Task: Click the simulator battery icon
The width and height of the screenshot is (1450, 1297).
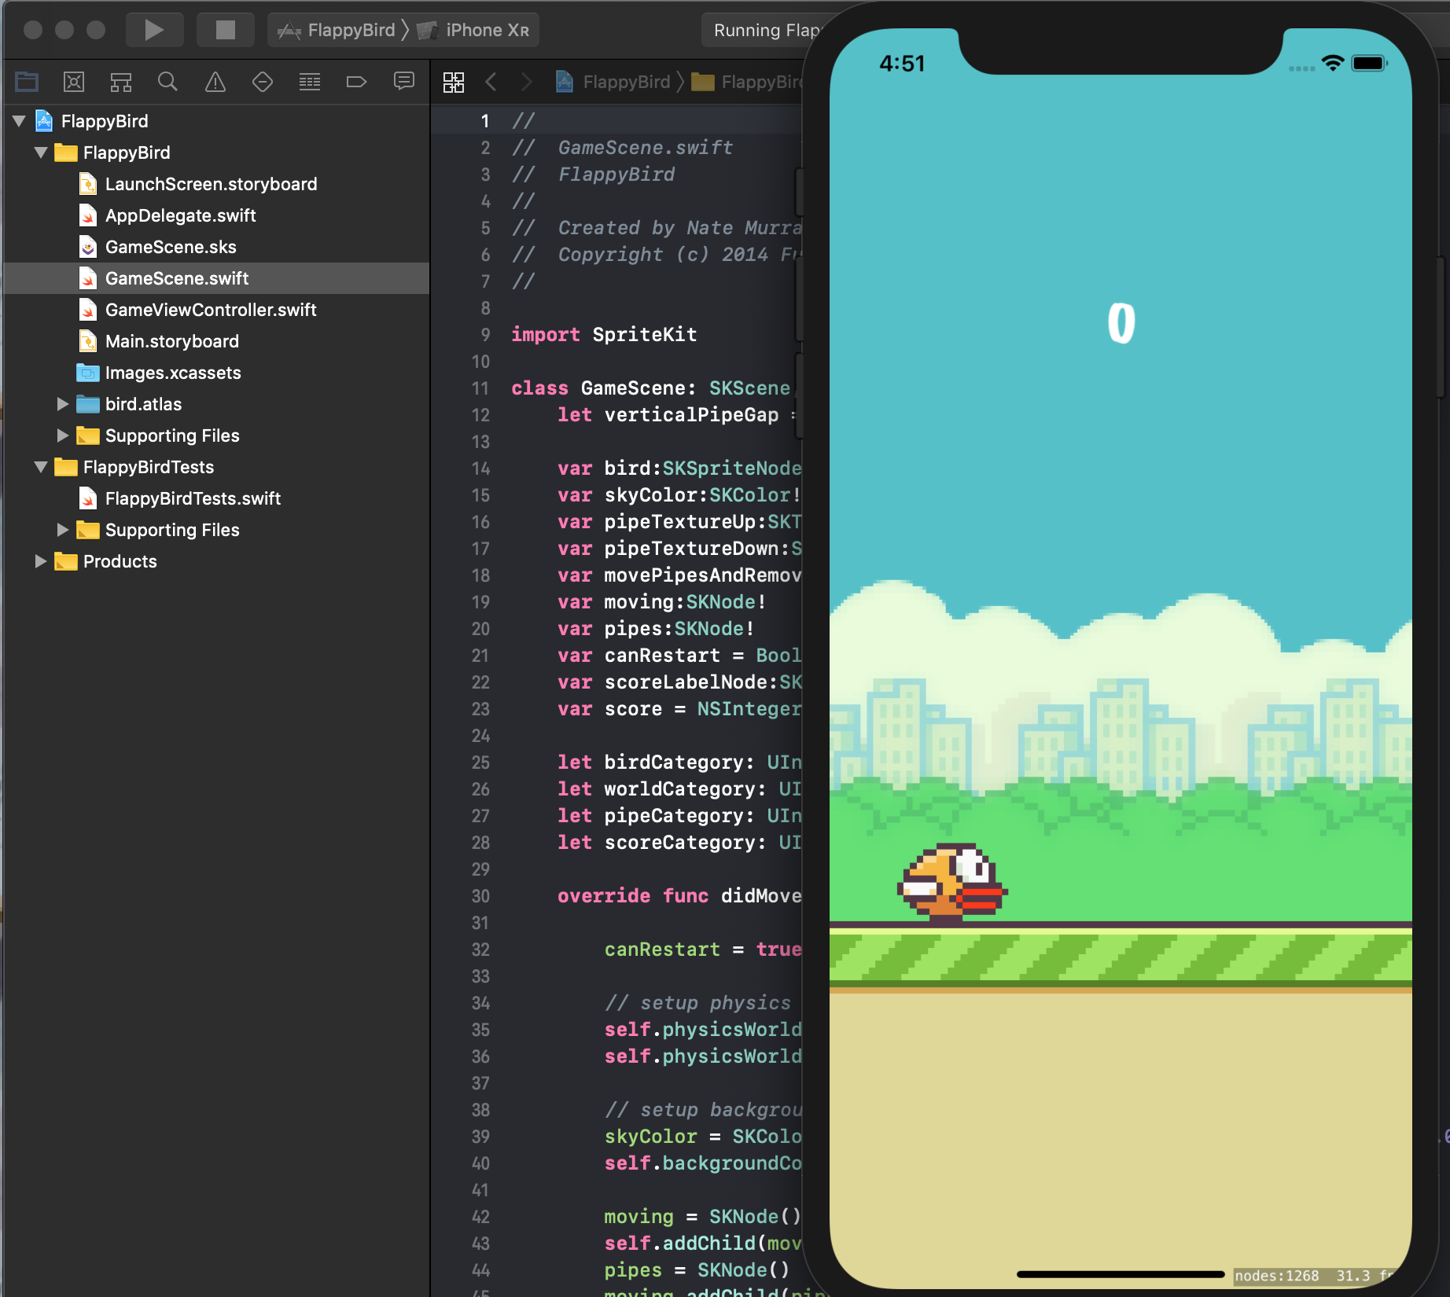Action: click(1369, 63)
